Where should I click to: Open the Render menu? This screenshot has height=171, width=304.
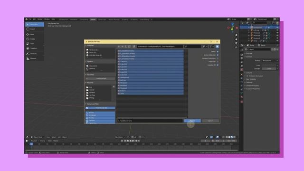40,19
